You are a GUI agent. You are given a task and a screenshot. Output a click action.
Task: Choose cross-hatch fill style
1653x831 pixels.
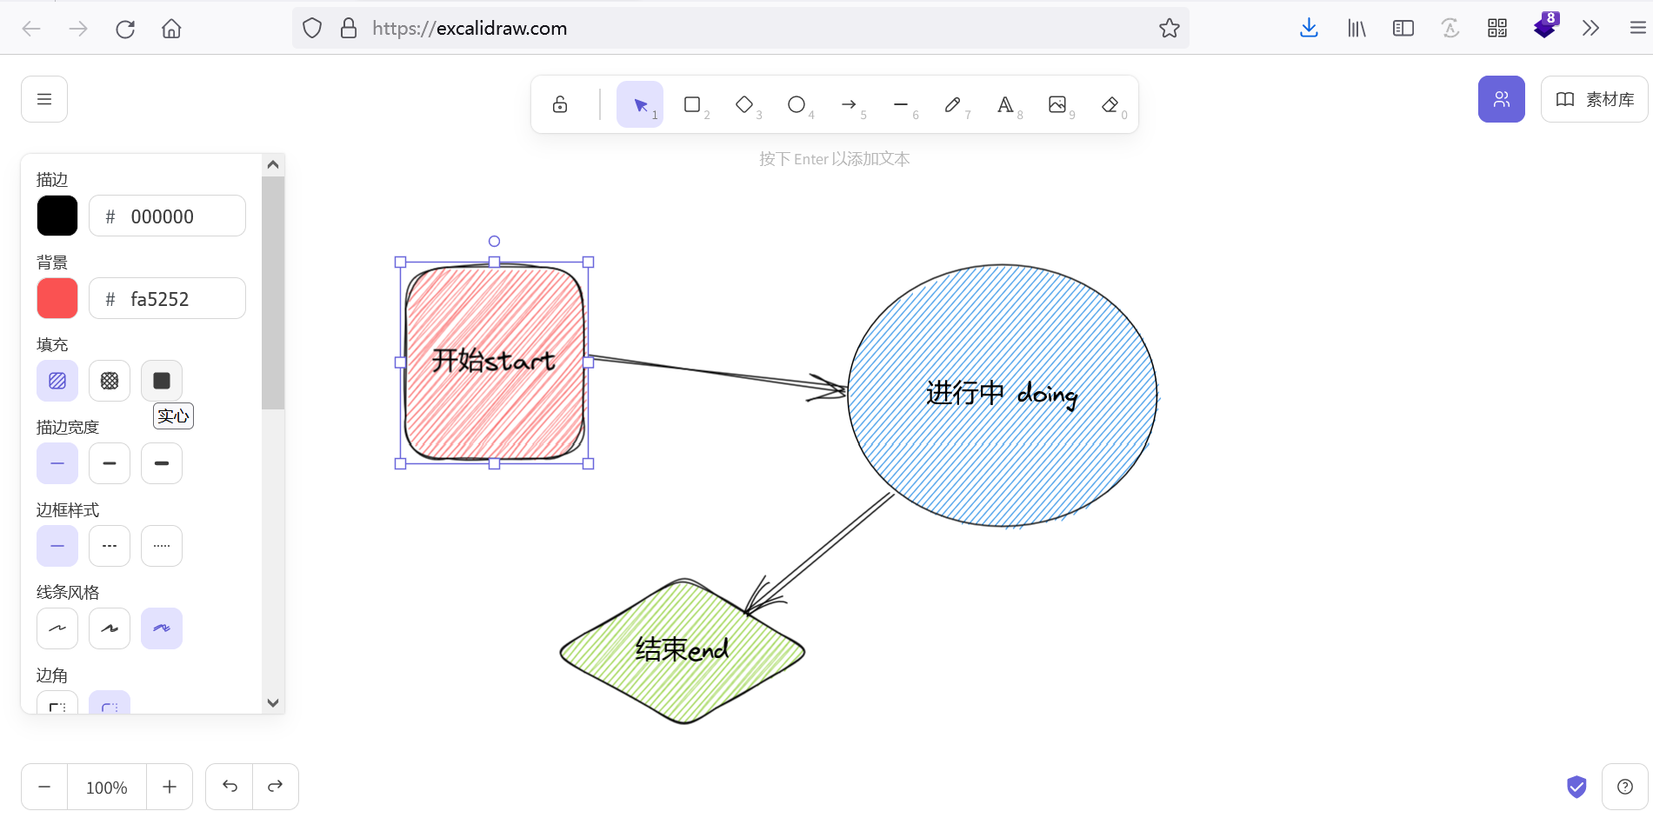[x=110, y=381]
